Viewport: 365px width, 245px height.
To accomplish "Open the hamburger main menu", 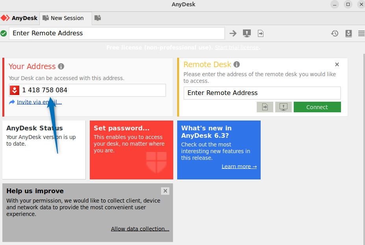I will [x=361, y=33].
